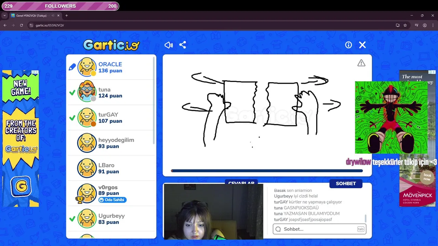
Task: Bookmark this page with the star icon
Action: tap(405, 25)
